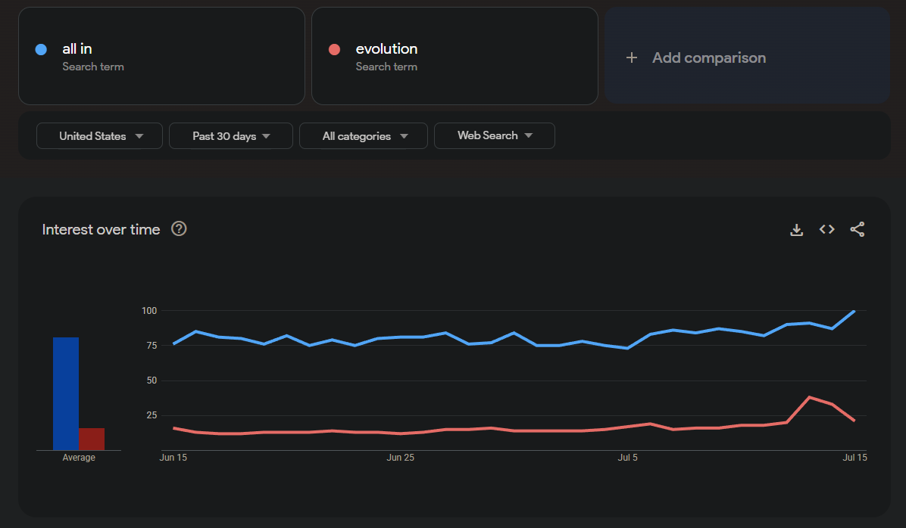Click the '100' y-axis value
906x528 pixels.
point(149,311)
